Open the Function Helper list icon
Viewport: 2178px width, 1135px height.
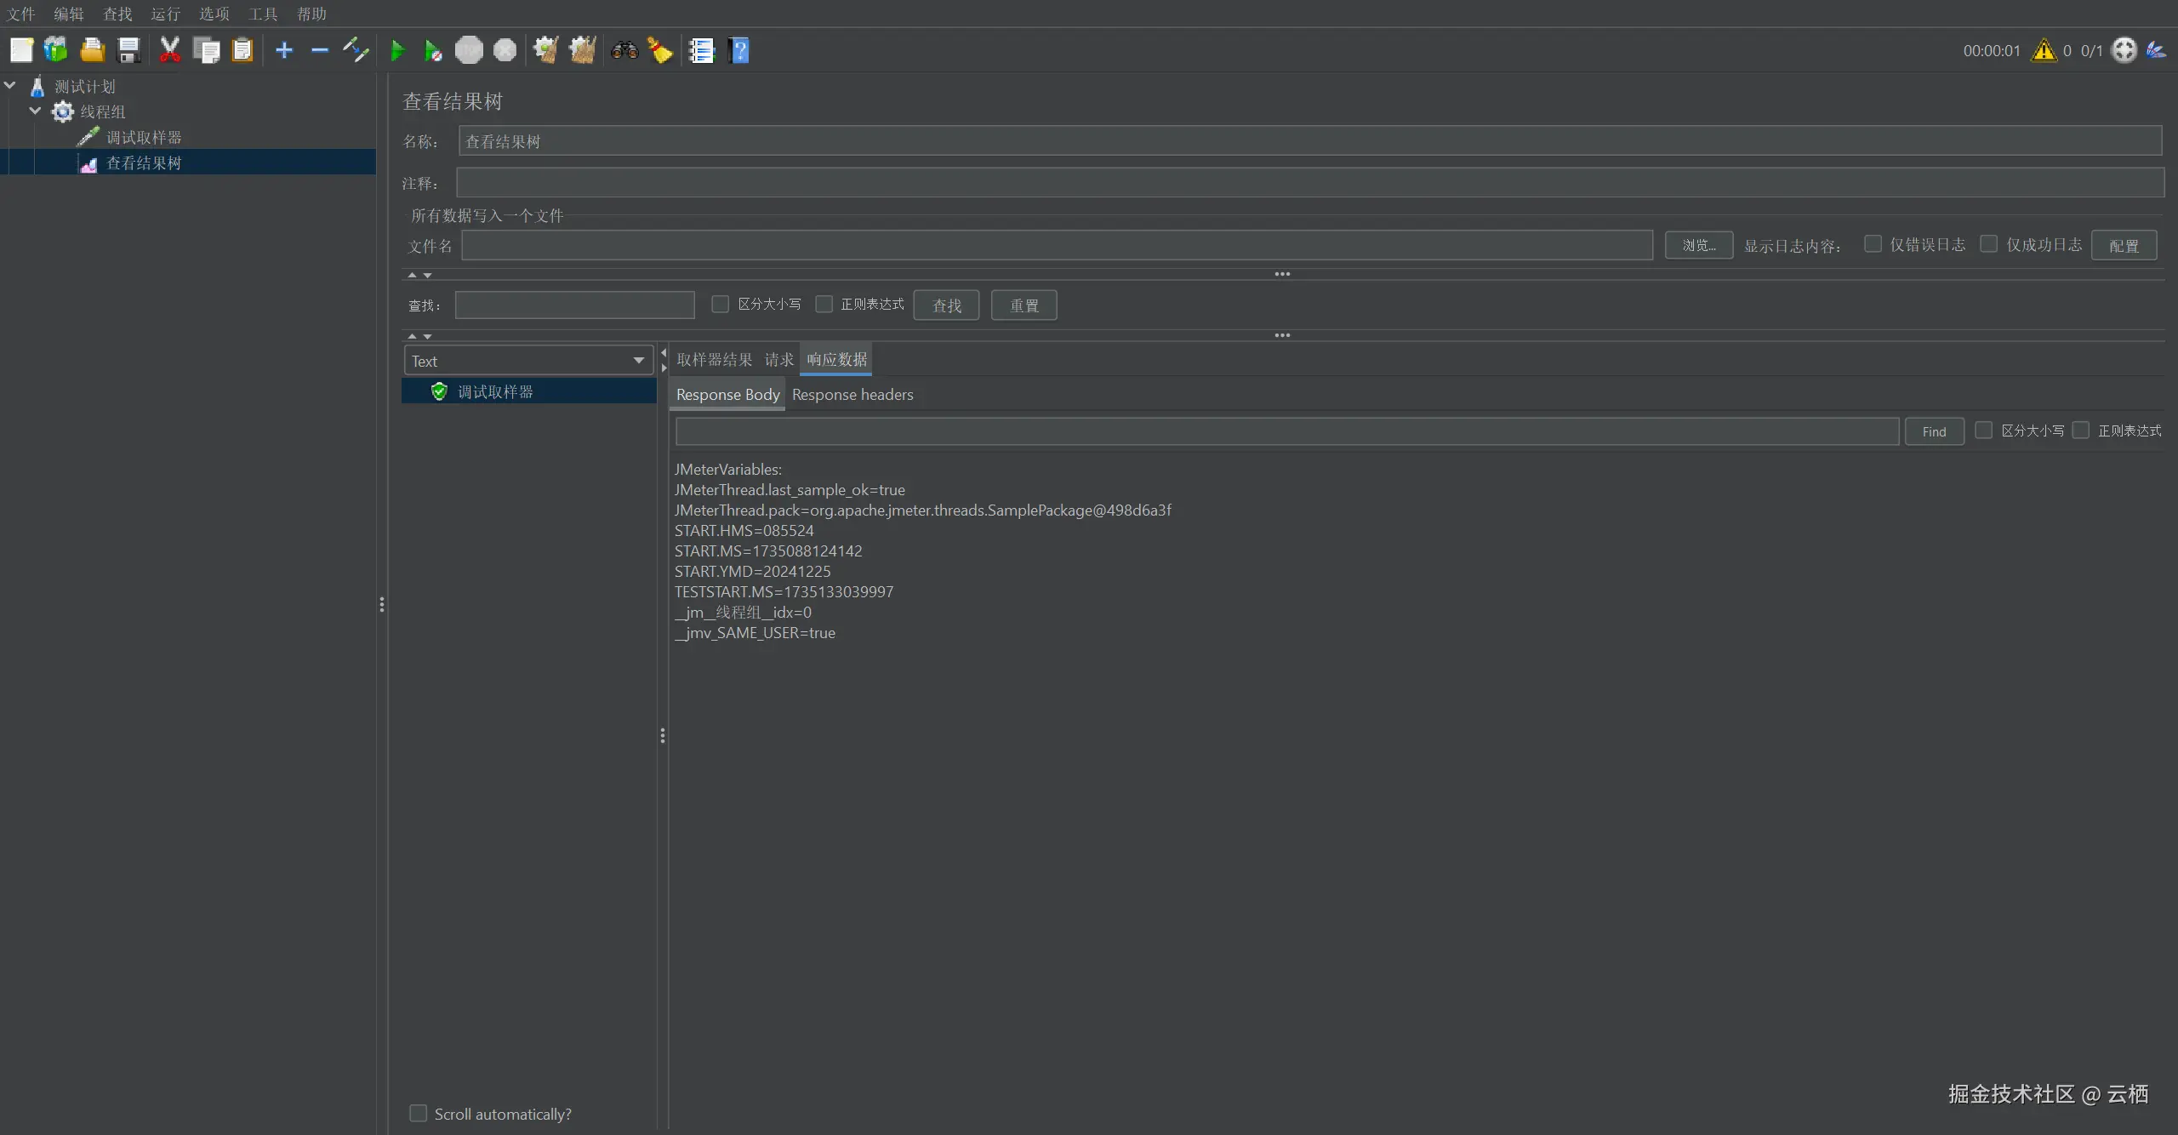(x=702, y=51)
